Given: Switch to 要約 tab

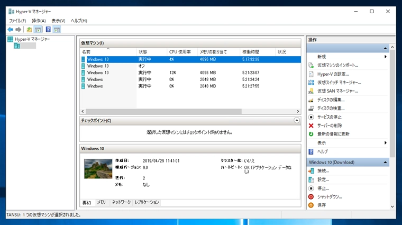Looking at the screenshot, I should [x=87, y=202].
